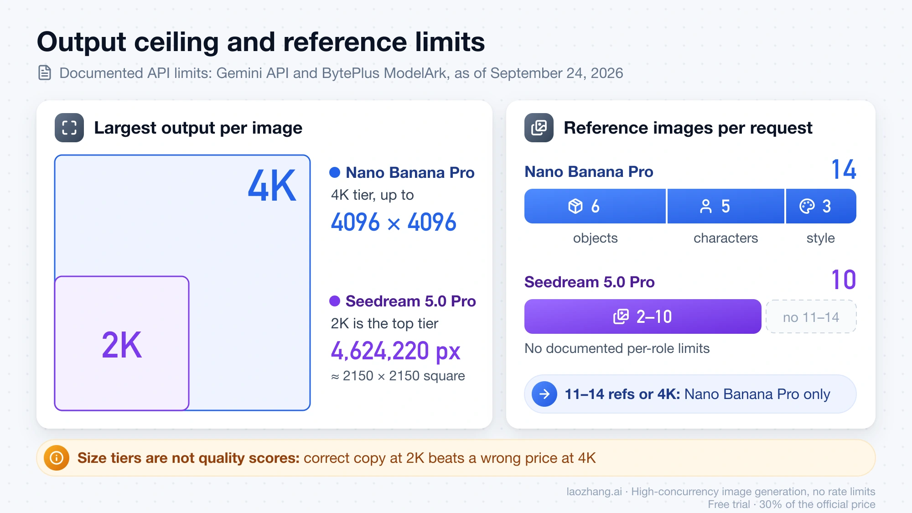Viewport: 912px width, 513px height.
Task: Click the document icon beside the subtitle
Action: click(x=45, y=73)
